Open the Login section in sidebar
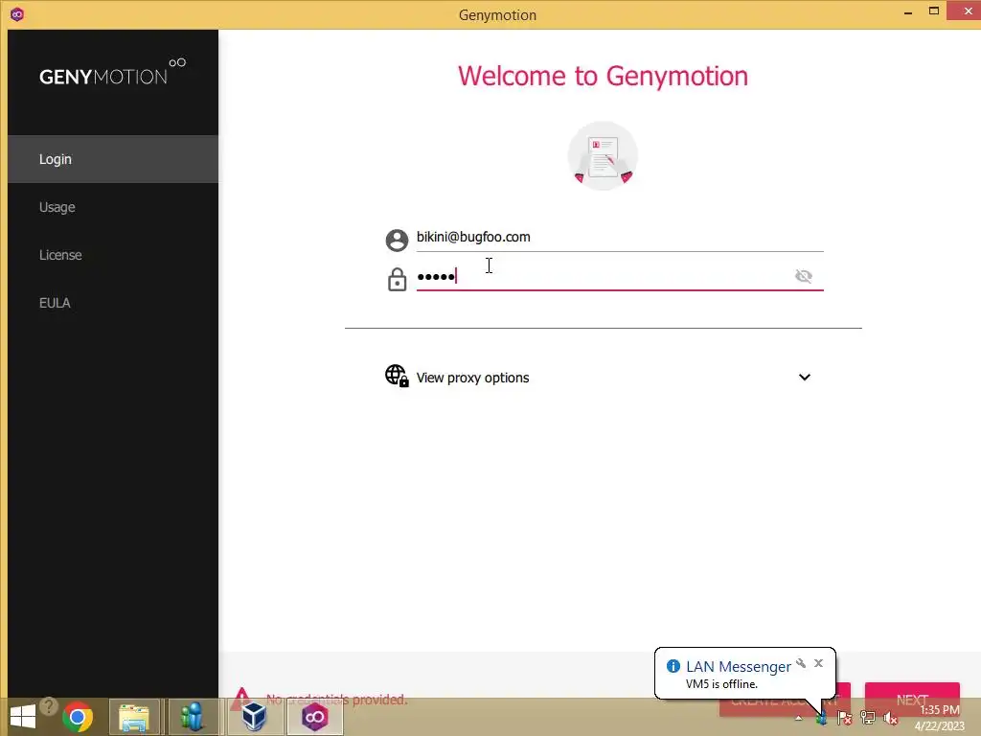Image resolution: width=981 pixels, height=736 pixels. click(113, 159)
